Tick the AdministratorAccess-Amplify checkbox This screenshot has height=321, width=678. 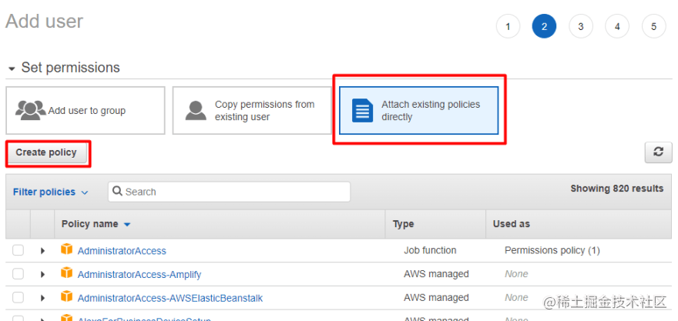pos(18,274)
